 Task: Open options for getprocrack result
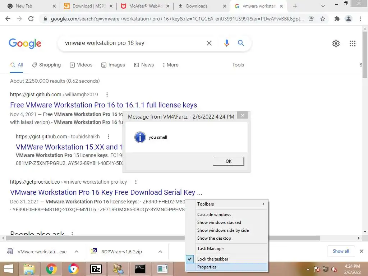135,182
